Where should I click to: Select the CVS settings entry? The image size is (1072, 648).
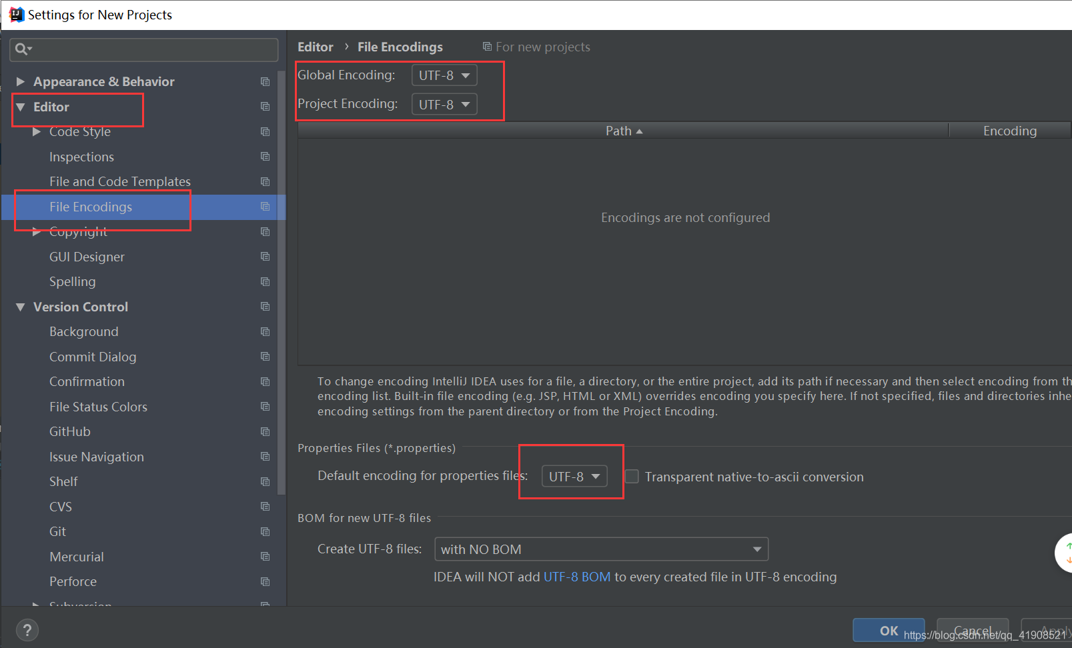click(x=61, y=507)
